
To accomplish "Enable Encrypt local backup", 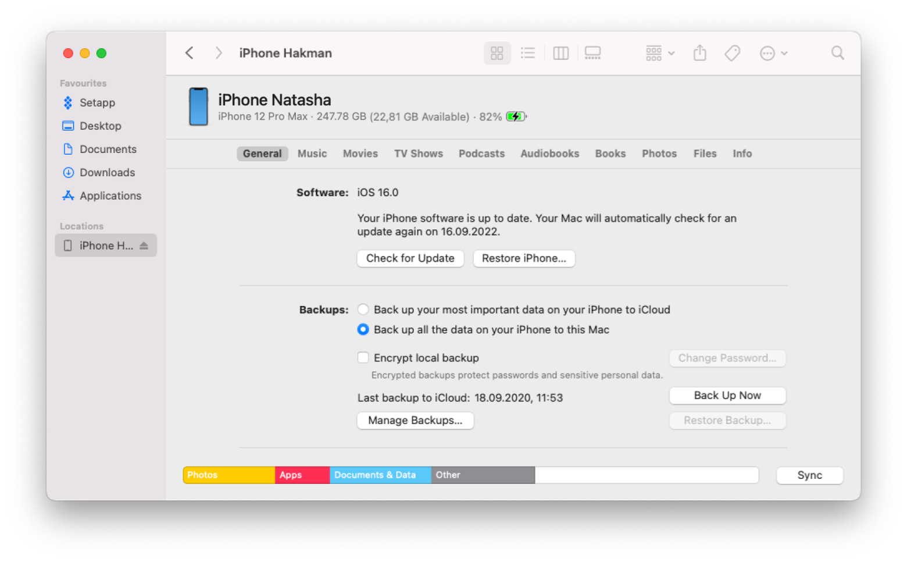I will 363,357.
